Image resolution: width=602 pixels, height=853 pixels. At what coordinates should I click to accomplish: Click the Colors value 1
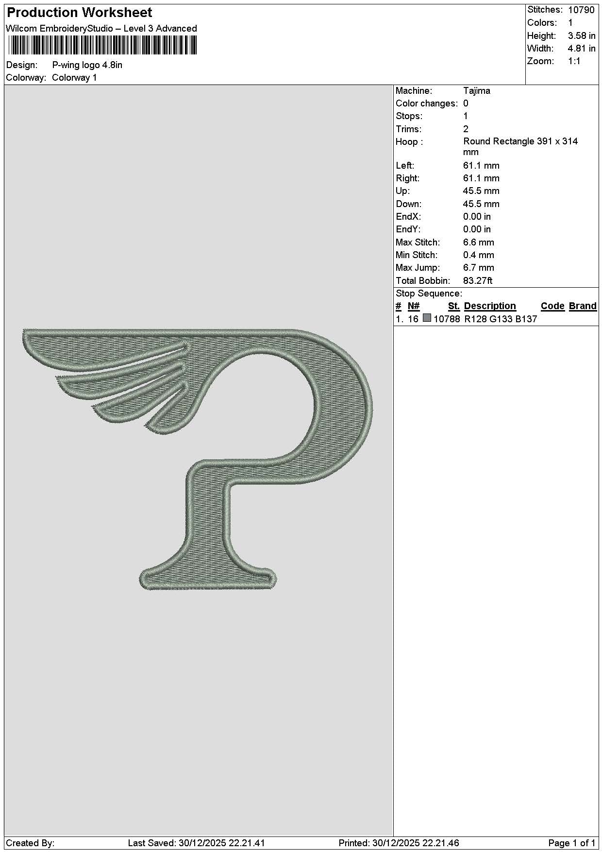click(570, 23)
